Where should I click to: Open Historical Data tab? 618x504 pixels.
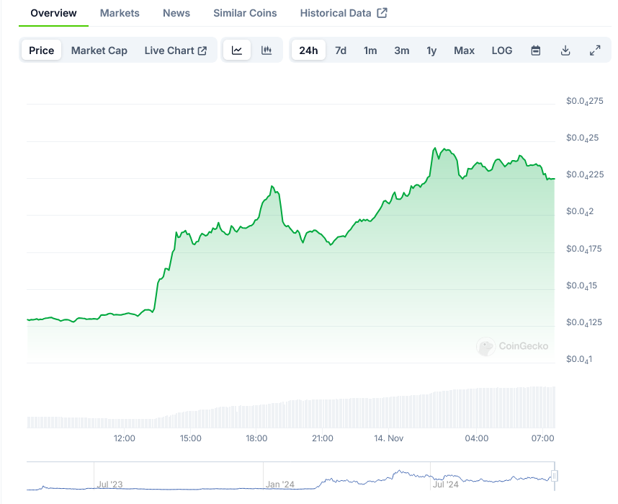(343, 13)
